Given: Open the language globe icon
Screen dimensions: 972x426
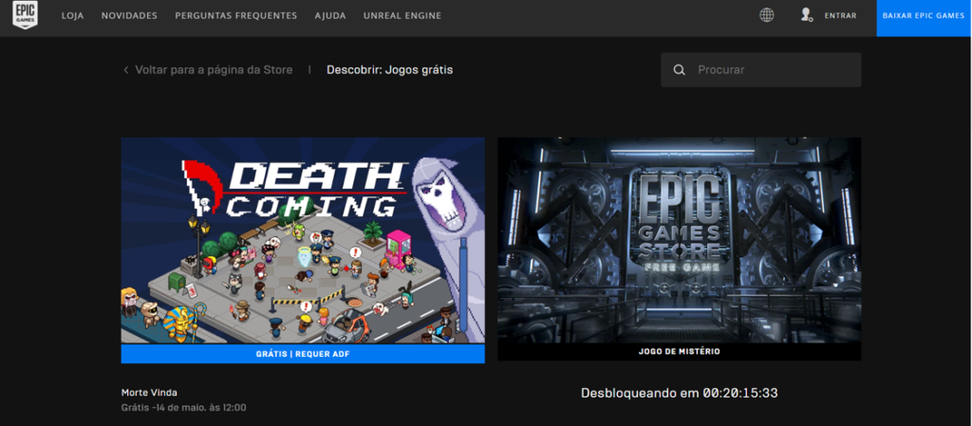Looking at the screenshot, I should 767,15.
